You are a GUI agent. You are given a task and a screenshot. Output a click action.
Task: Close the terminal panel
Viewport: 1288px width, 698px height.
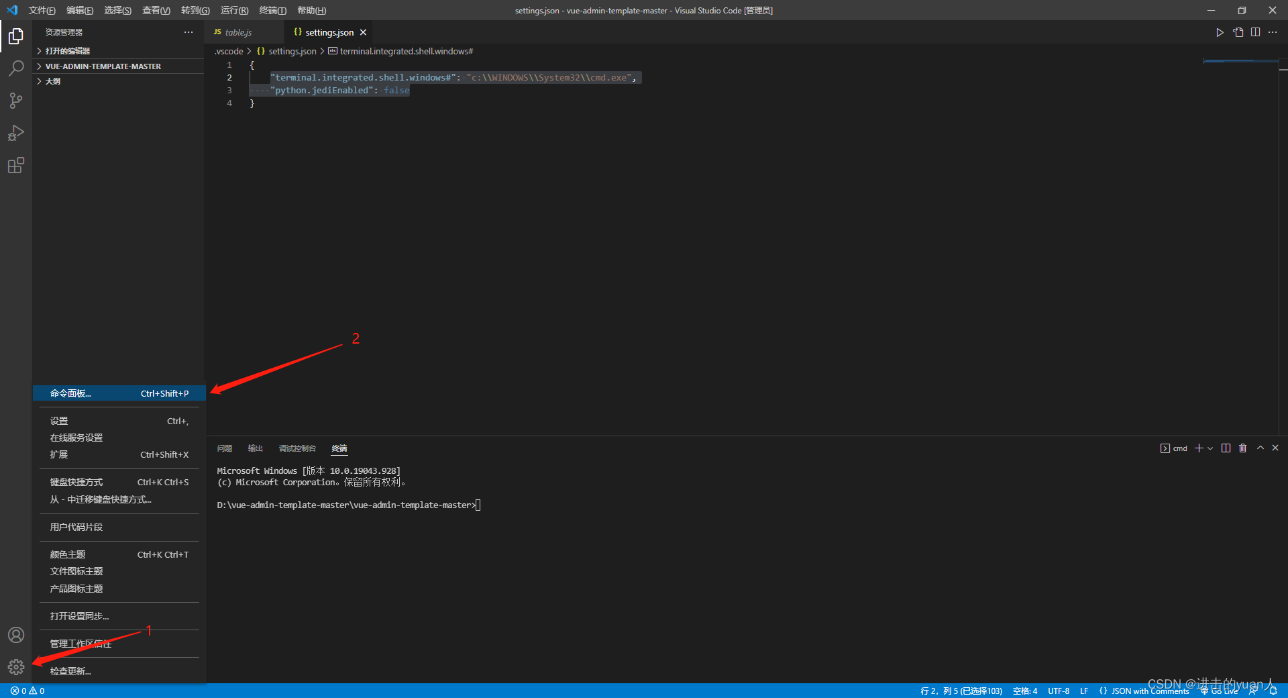(x=1275, y=448)
